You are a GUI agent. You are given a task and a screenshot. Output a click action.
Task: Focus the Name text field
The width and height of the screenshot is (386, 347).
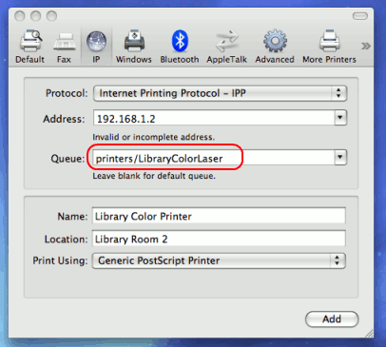[219, 216]
